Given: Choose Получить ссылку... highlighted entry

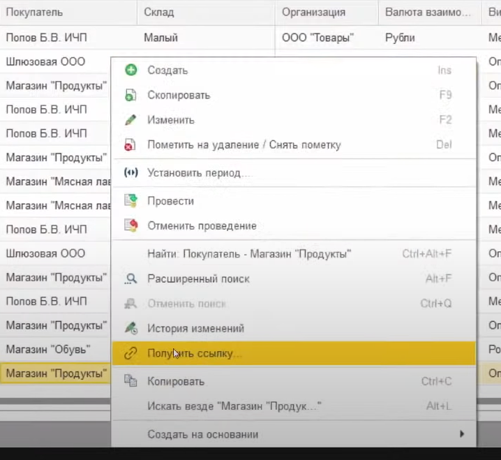Looking at the screenshot, I should pyautogui.click(x=294, y=353).
